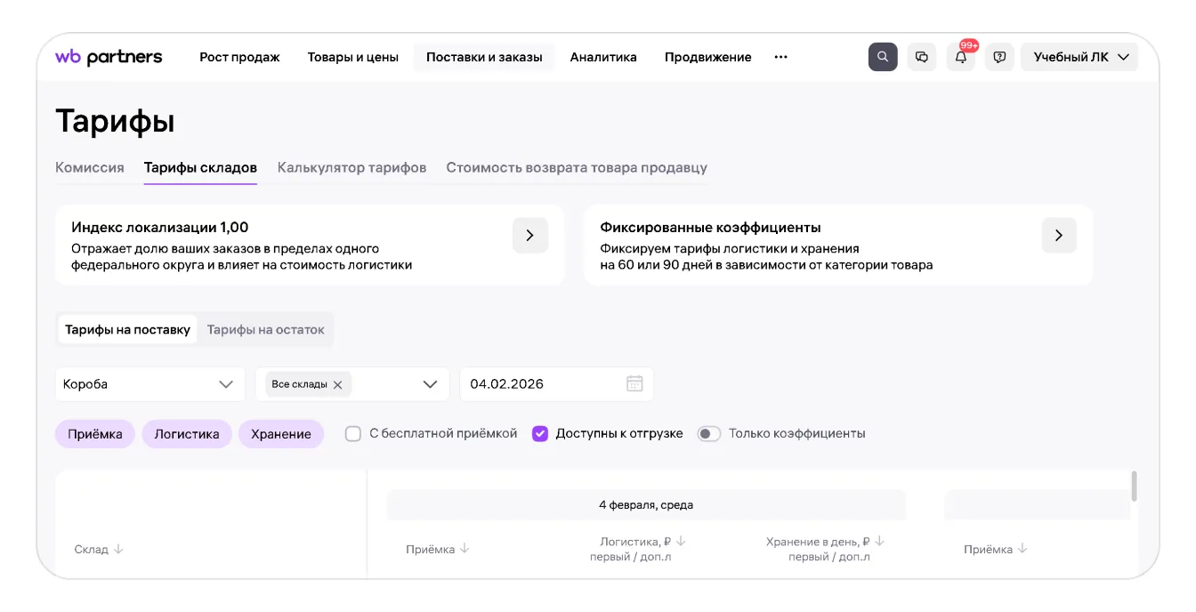Open the help question icon
This screenshot has width=1196, height=612.
(x=999, y=57)
